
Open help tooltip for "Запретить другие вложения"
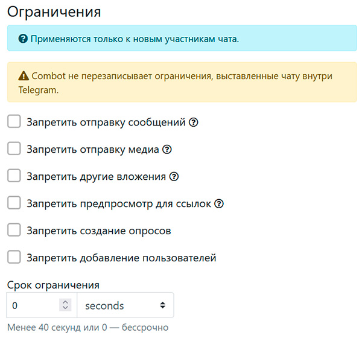tap(174, 177)
